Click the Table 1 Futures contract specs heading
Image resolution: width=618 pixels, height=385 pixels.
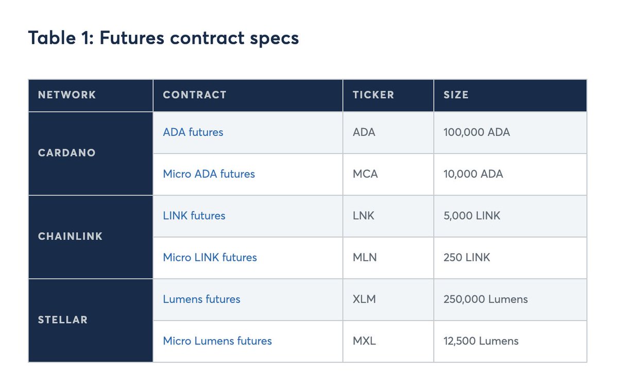tap(163, 38)
